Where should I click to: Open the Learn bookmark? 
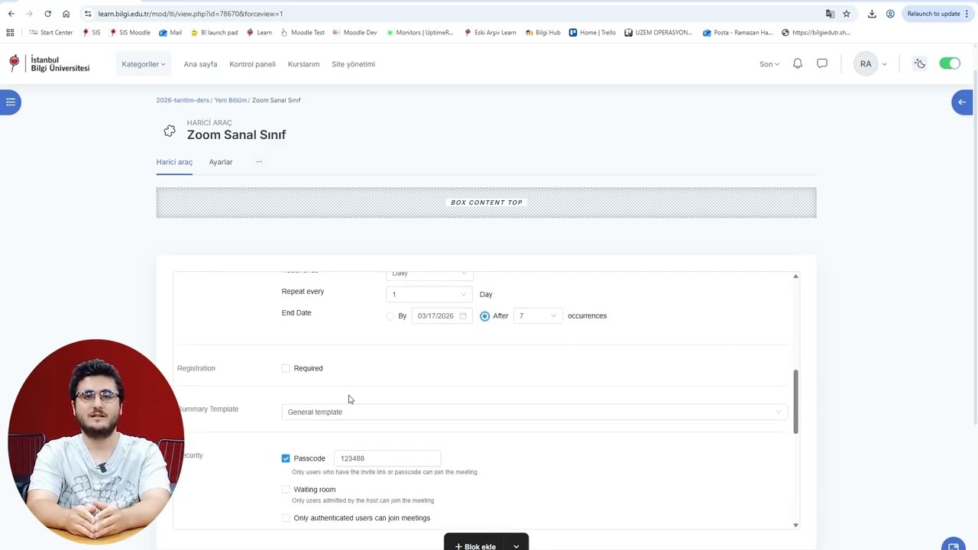click(259, 33)
